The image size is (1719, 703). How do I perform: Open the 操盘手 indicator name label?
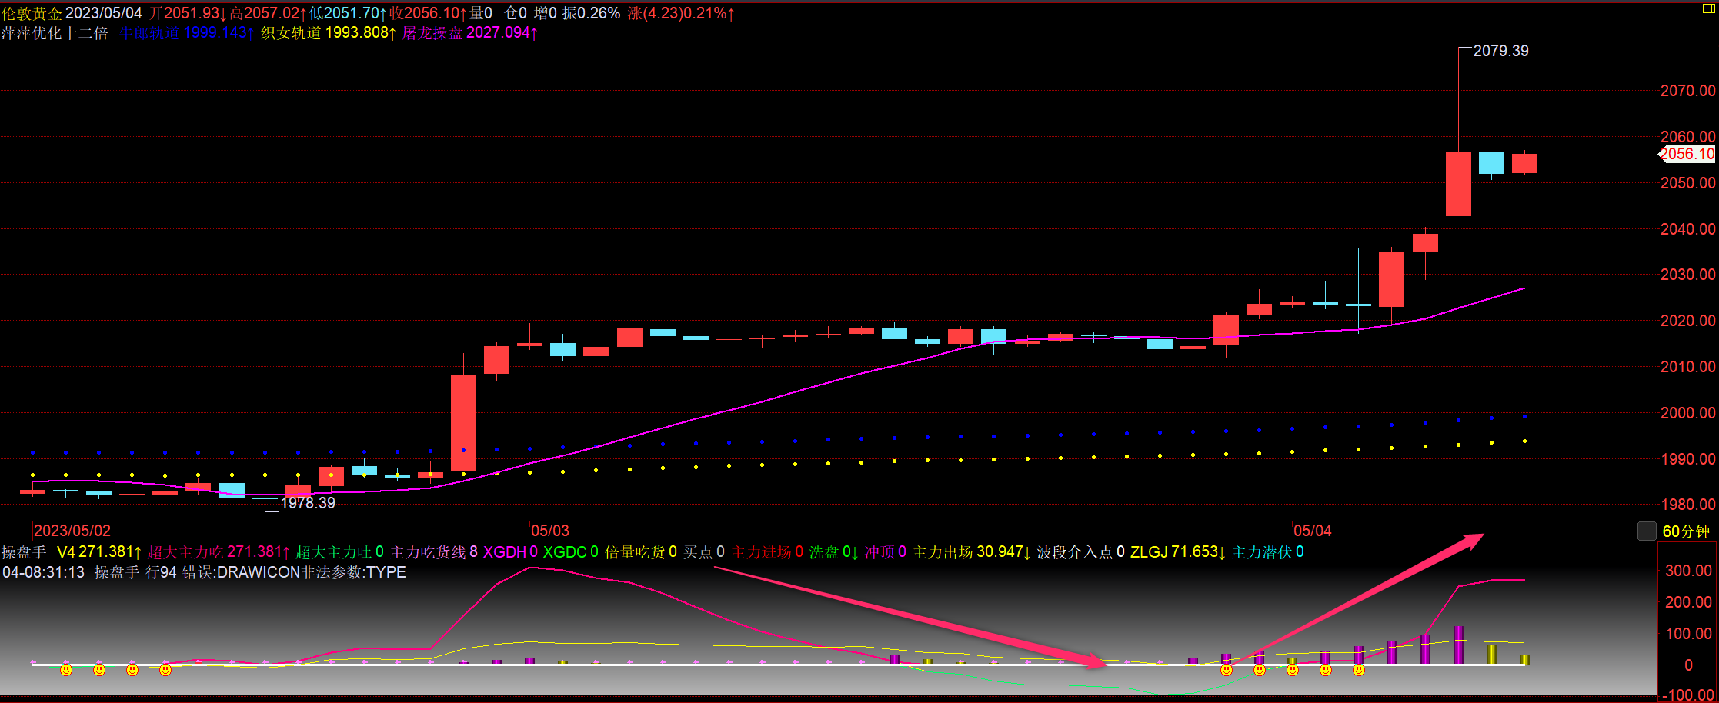pos(24,552)
